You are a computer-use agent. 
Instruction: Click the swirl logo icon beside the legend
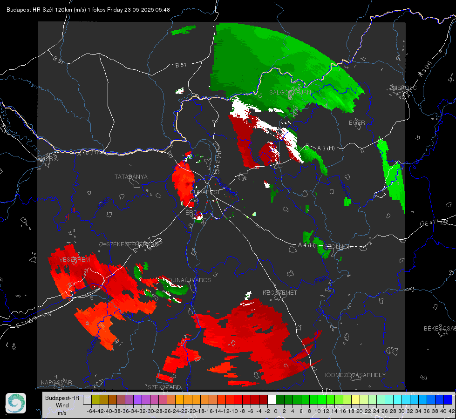16,403
